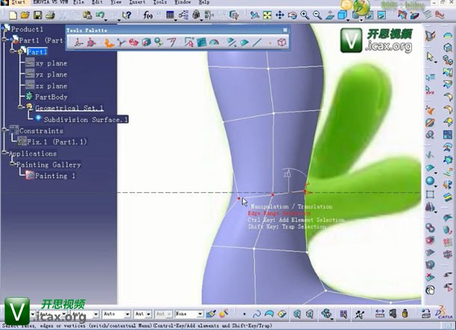
Task: Click the CATIA logo icon at bottom right
Action: pyautogui.click(x=444, y=313)
